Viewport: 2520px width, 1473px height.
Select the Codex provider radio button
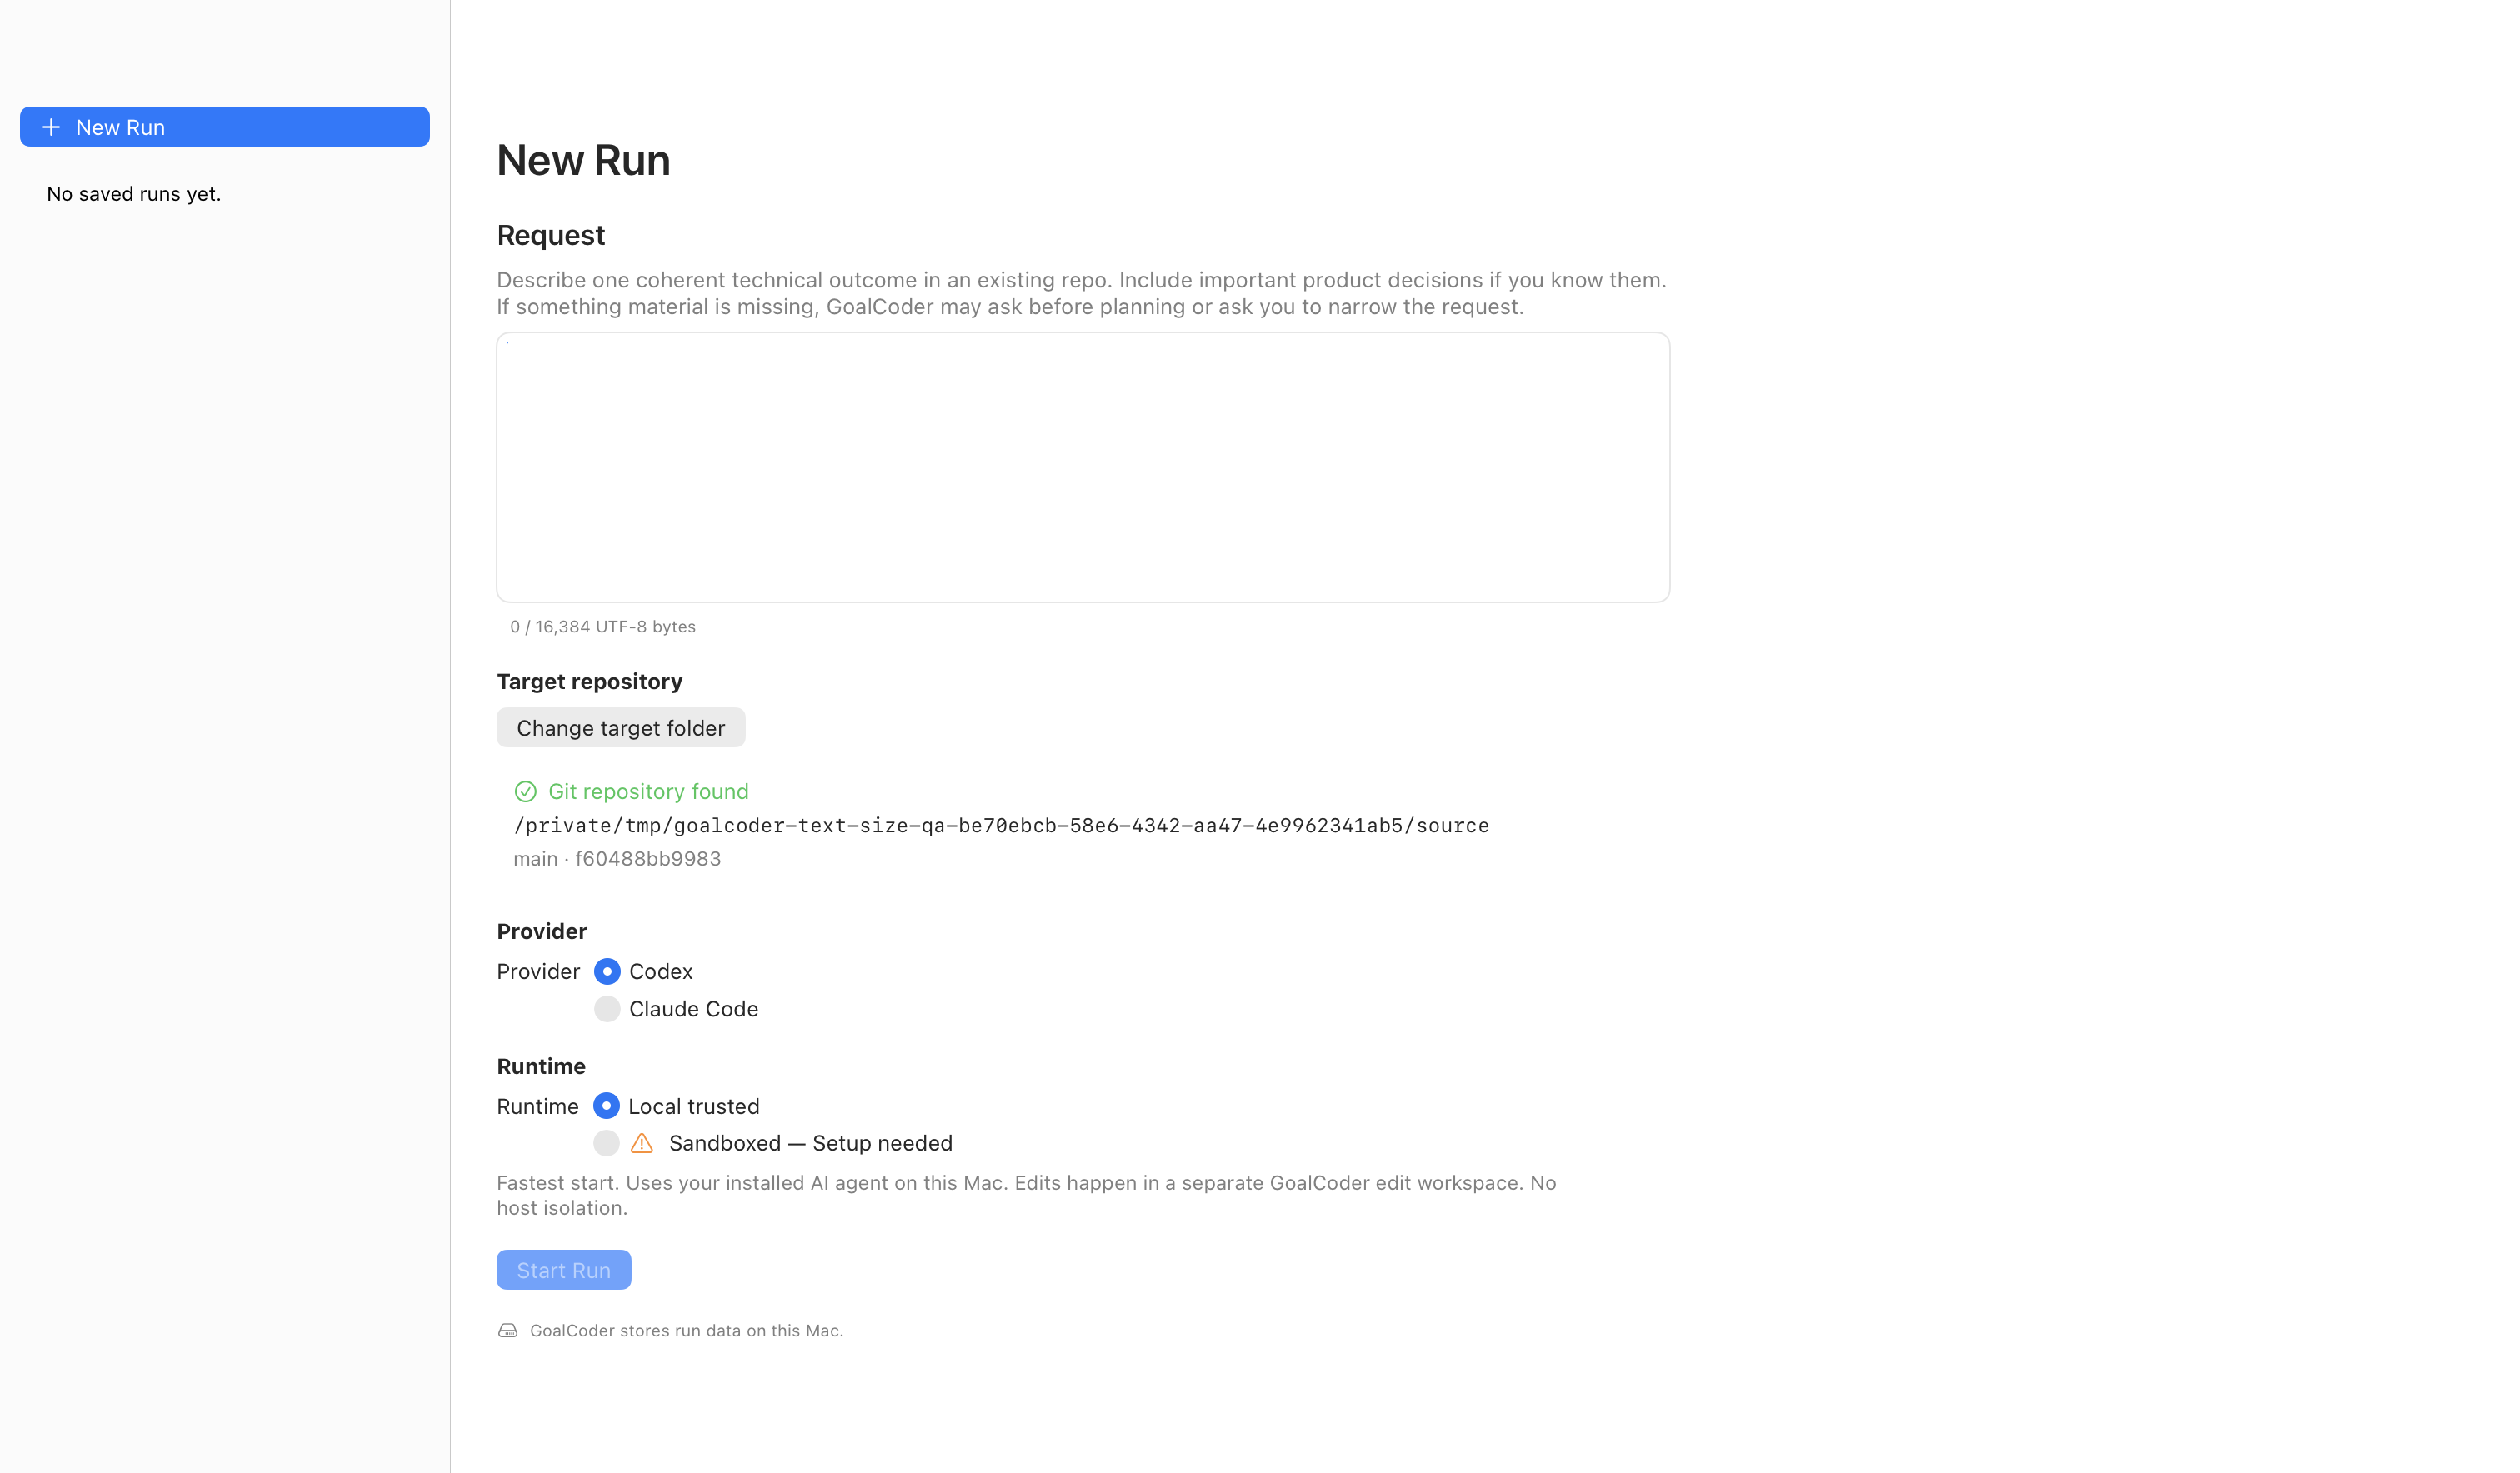(607, 972)
